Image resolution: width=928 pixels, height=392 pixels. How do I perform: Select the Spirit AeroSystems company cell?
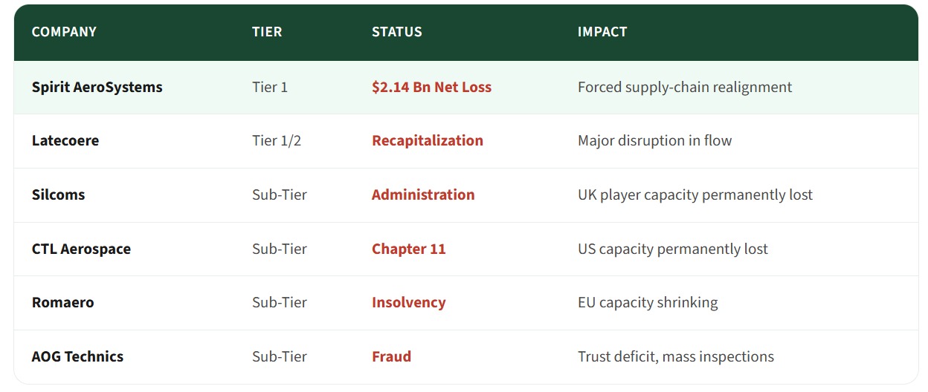pos(97,87)
